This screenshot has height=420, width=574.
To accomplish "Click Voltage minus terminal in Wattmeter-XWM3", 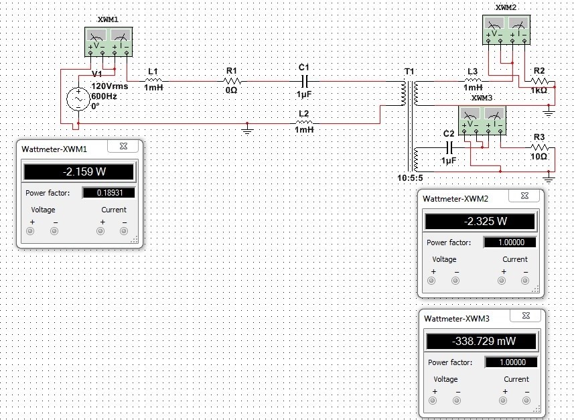I will point(457,401).
